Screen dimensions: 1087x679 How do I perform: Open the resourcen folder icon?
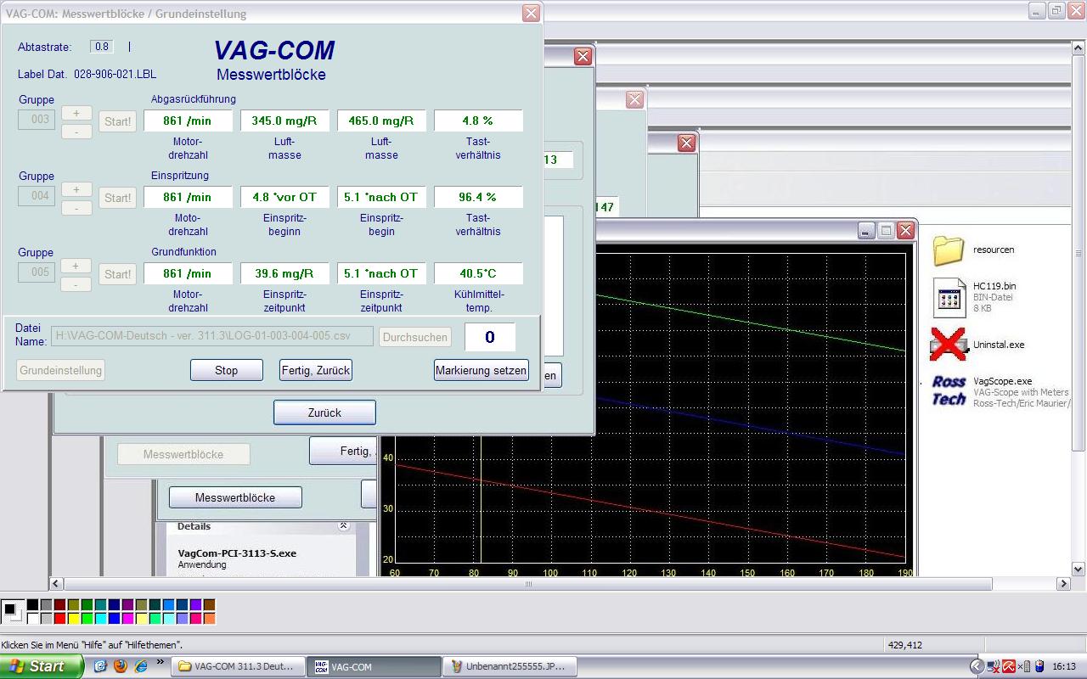tap(949, 250)
